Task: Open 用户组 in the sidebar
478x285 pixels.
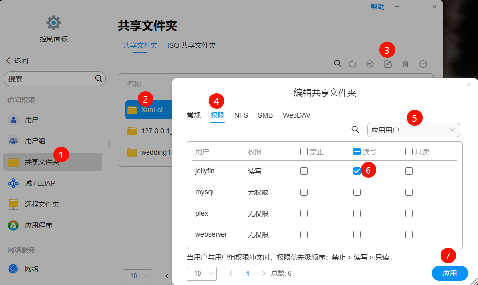Action: point(53,141)
